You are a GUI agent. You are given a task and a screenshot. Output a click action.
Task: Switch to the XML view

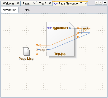click(27, 10)
